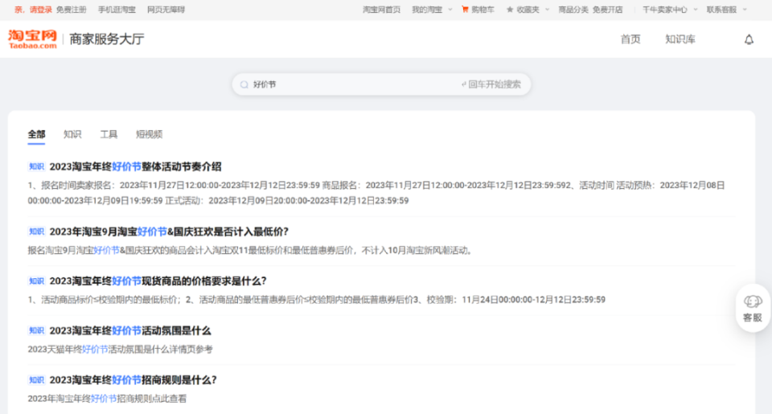The width and height of the screenshot is (772, 414).
Task: Click the 知识 tag beside 招商规则是什么
Action: click(36, 380)
